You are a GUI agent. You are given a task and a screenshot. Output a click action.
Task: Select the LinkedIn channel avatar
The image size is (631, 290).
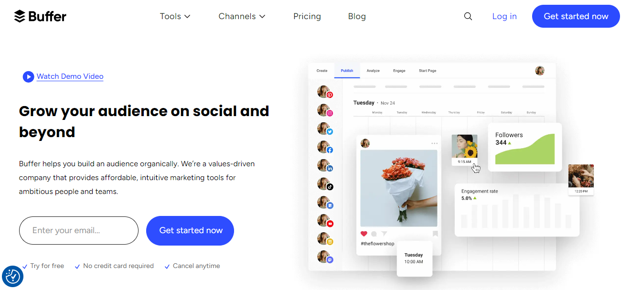click(x=324, y=166)
